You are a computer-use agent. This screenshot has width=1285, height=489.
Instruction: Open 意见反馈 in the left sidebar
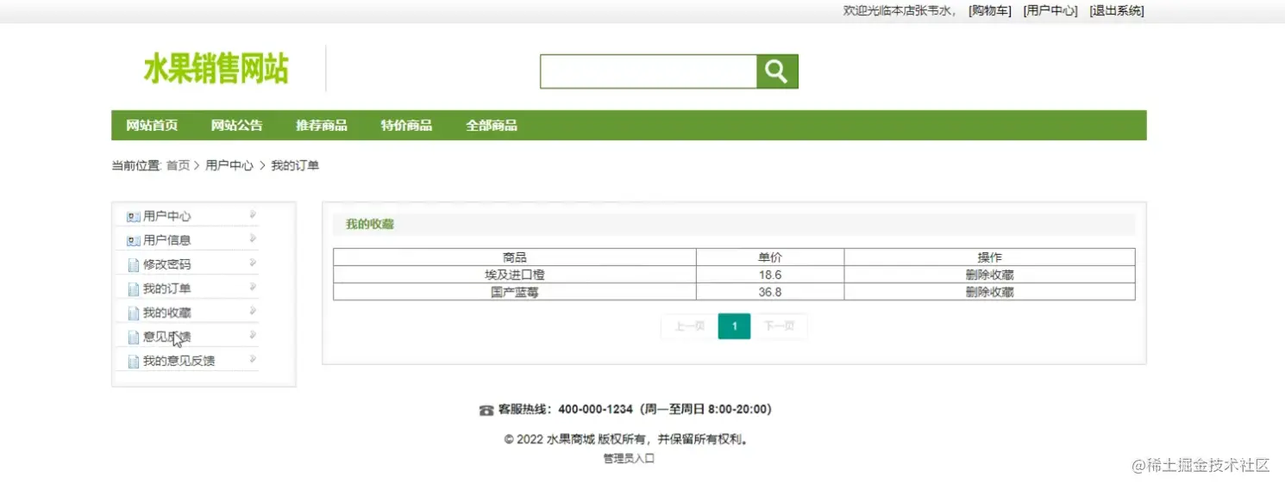point(167,337)
